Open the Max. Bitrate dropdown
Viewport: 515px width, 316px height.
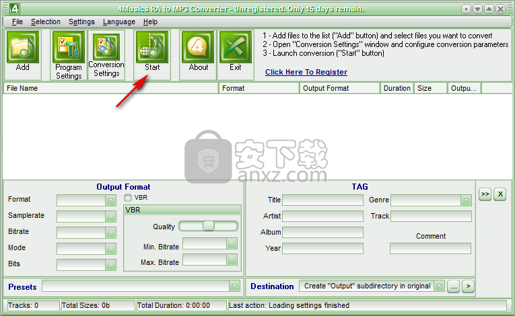[x=232, y=260]
